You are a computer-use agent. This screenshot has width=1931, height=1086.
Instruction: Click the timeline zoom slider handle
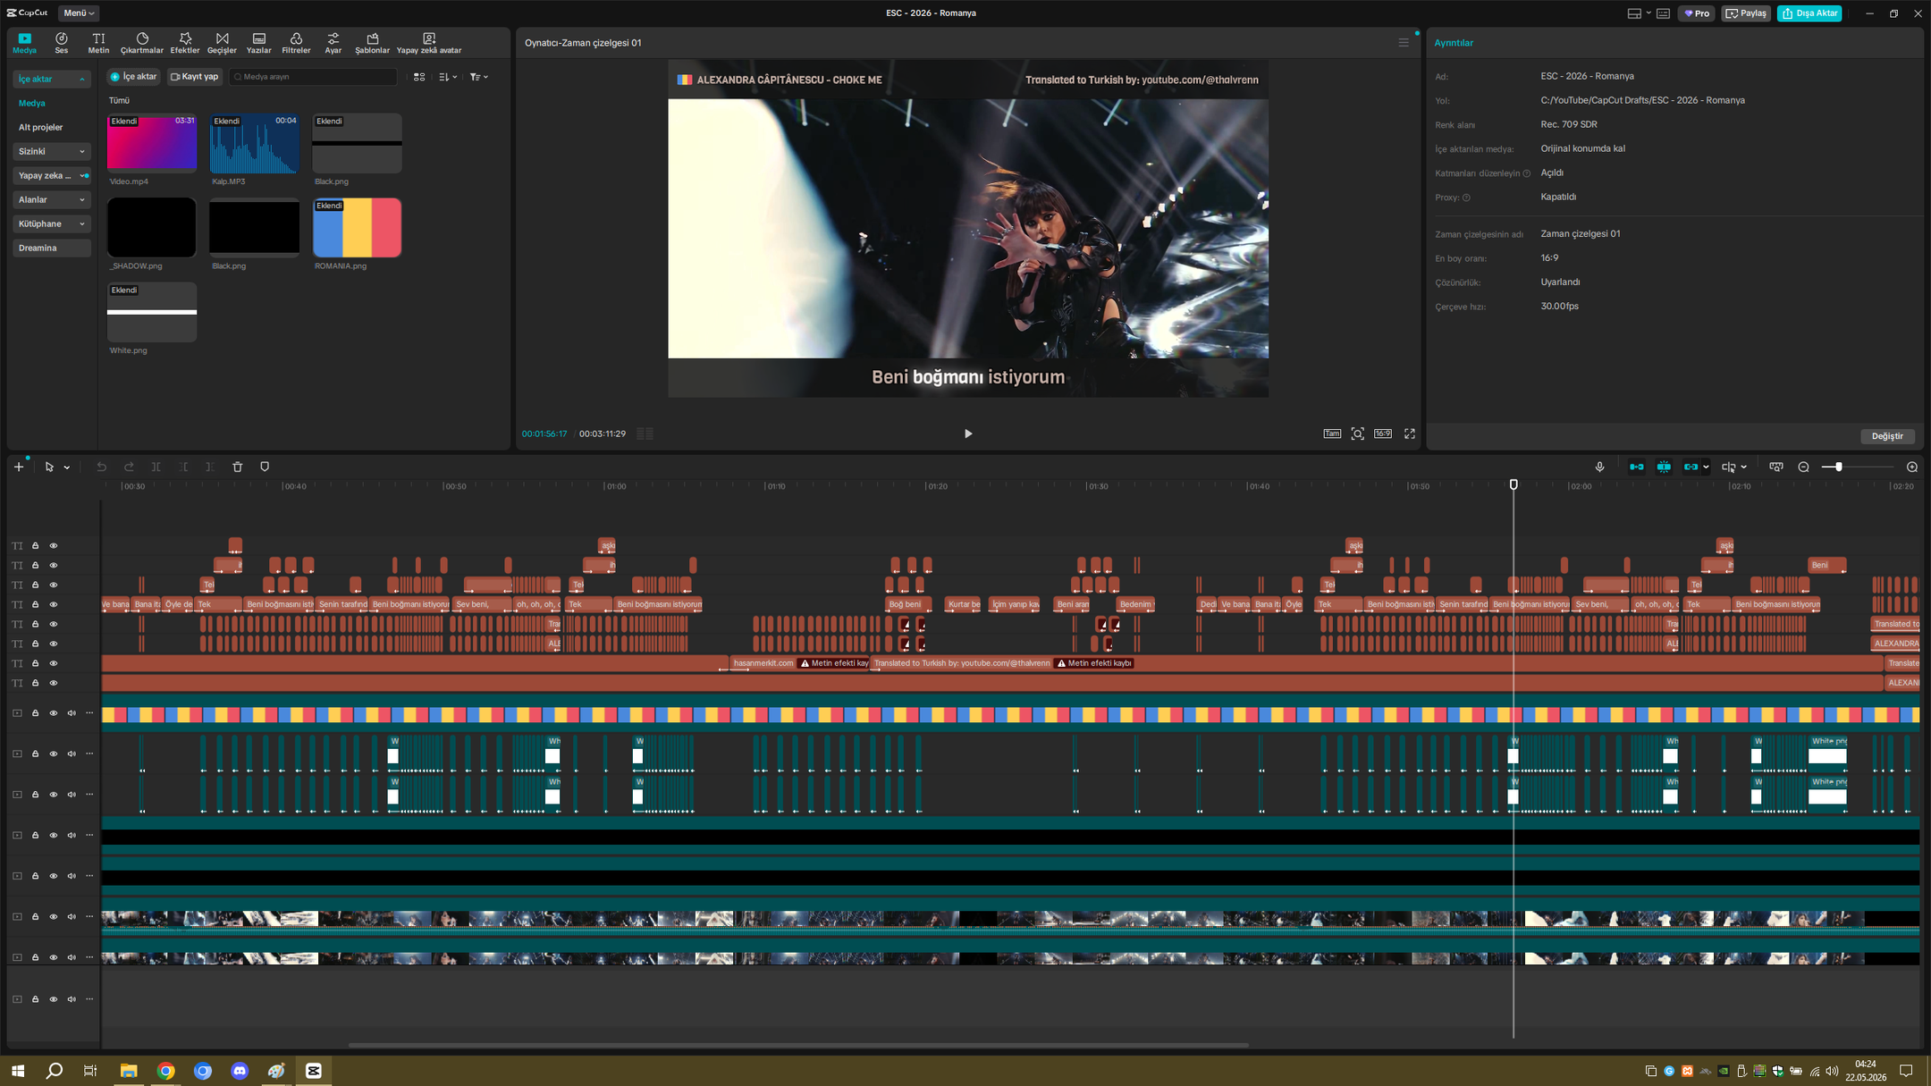(1838, 467)
